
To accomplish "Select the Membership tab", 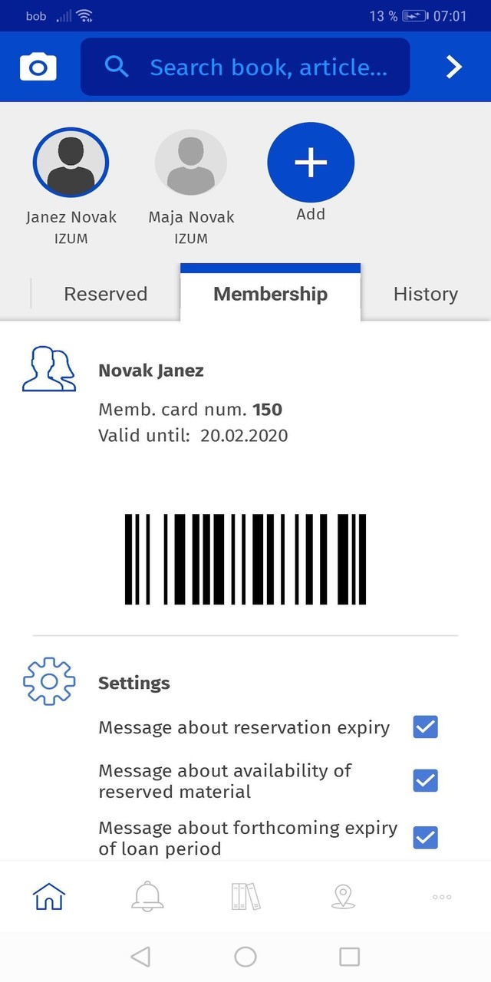I will [270, 294].
